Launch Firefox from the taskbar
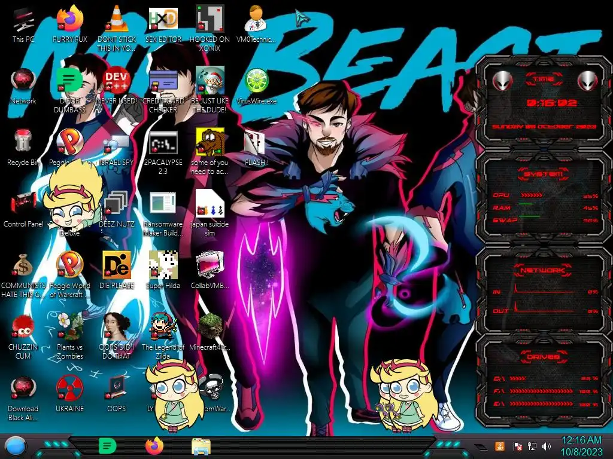 154,446
